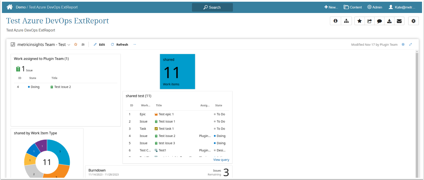Click the Home icon in top bar
Image resolution: width=424 pixels, height=180 pixels.
[10, 7]
